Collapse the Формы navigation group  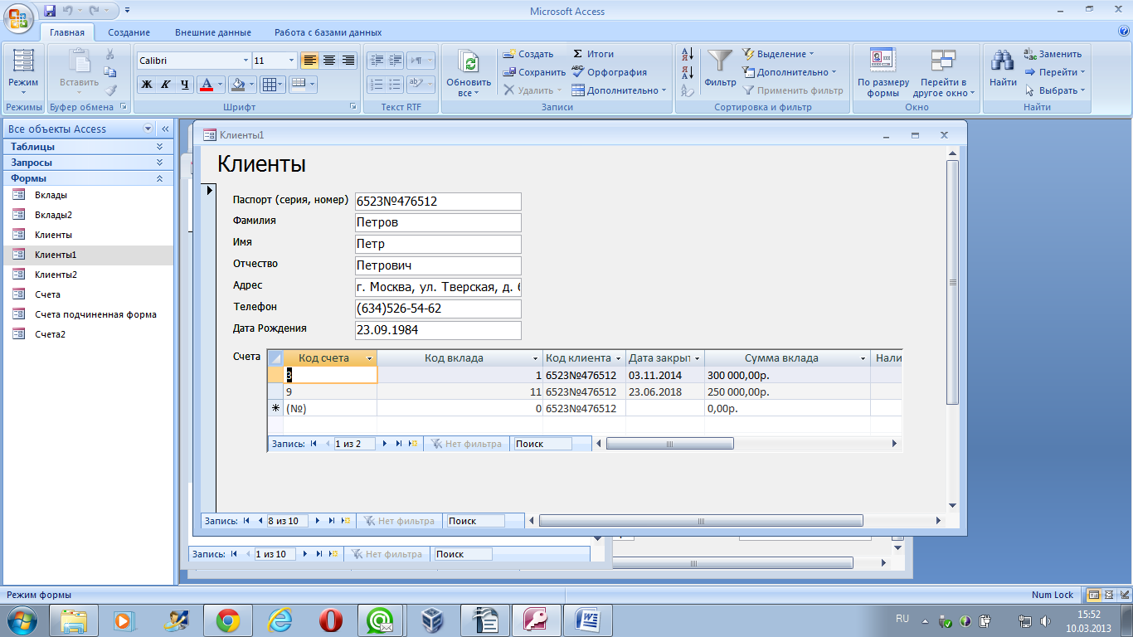[x=159, y=177]
